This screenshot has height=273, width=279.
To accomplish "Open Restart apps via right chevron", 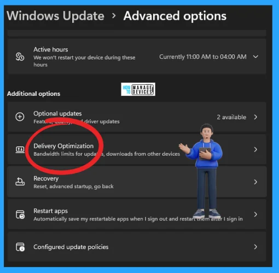I will [255, 214].
